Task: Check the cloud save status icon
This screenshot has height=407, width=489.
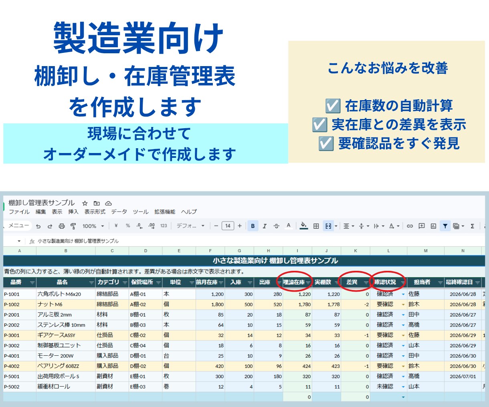Action: pyautogui.click(x=108, y=203)
